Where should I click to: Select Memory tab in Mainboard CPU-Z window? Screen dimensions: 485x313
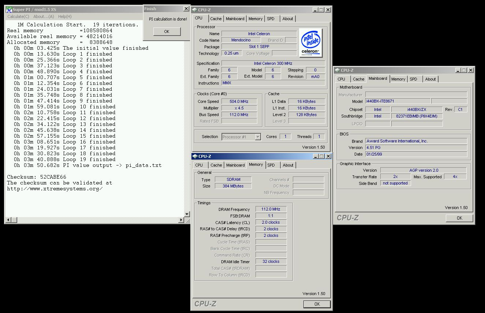coord(398,79)
